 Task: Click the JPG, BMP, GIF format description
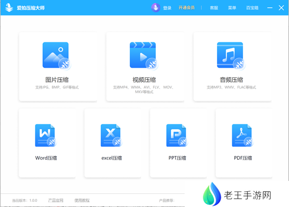57,87
